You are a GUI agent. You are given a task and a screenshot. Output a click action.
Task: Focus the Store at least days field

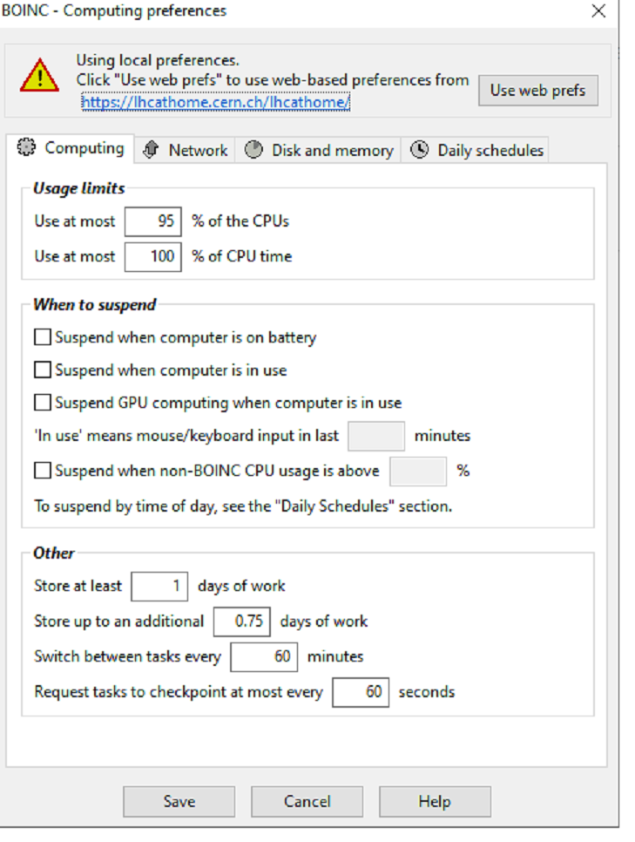(159, 586)
